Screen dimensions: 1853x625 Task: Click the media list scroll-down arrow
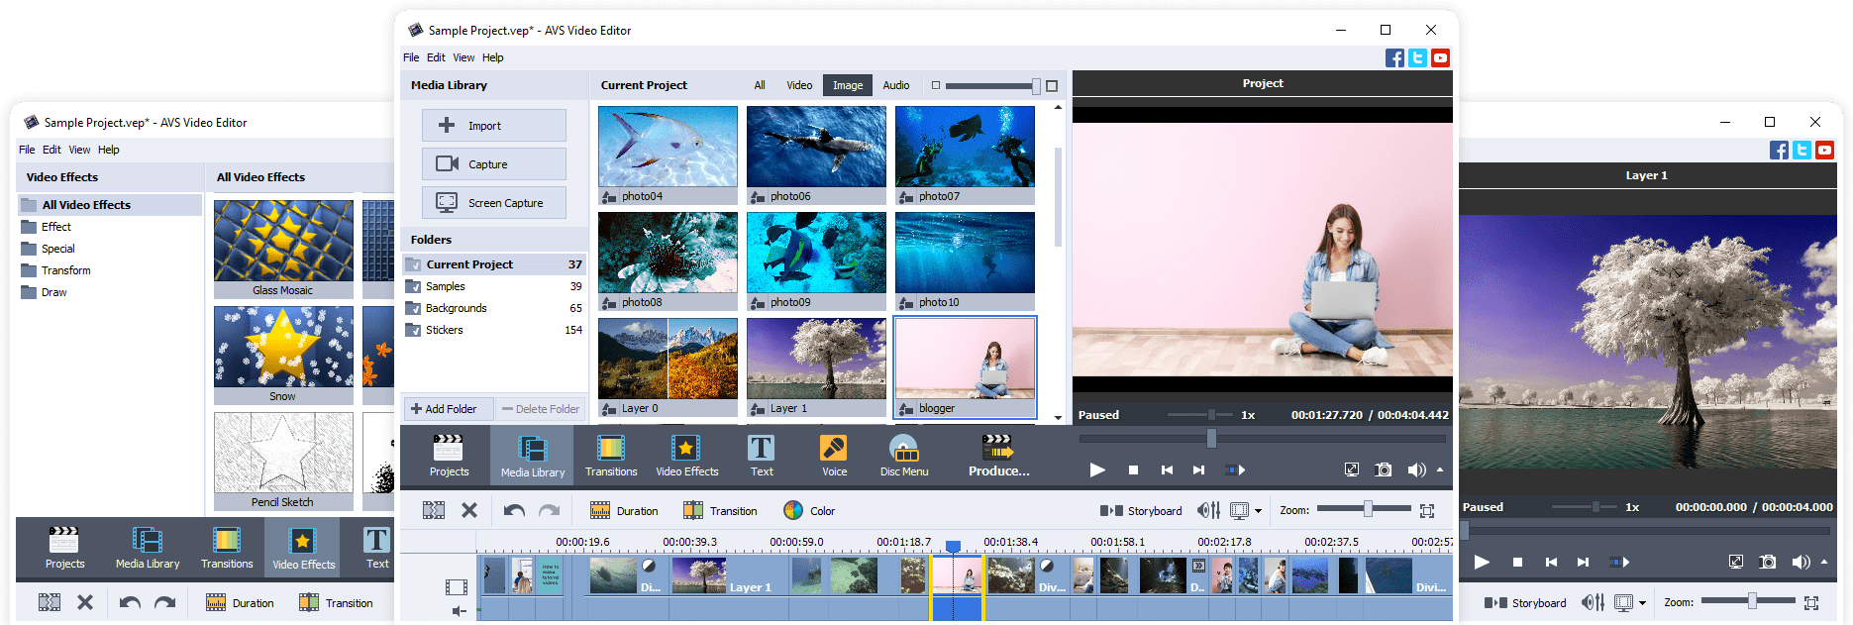click(1058, 417)
